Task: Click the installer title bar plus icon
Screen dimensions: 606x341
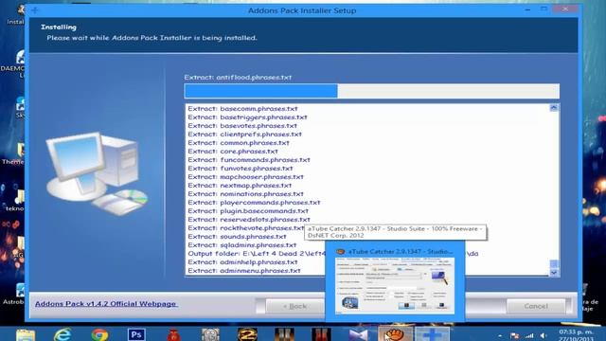Action: tap(35, 10)
